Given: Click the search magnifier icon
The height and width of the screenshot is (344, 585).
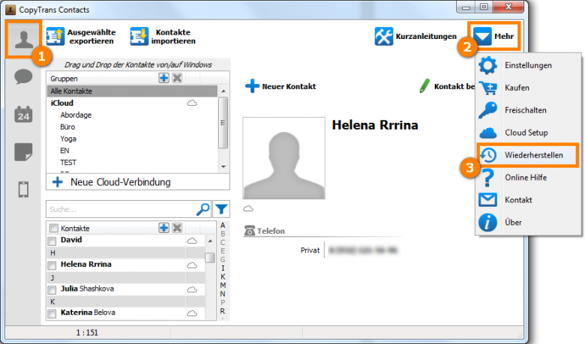Looking at the screenshot, I should click(203, 209).
